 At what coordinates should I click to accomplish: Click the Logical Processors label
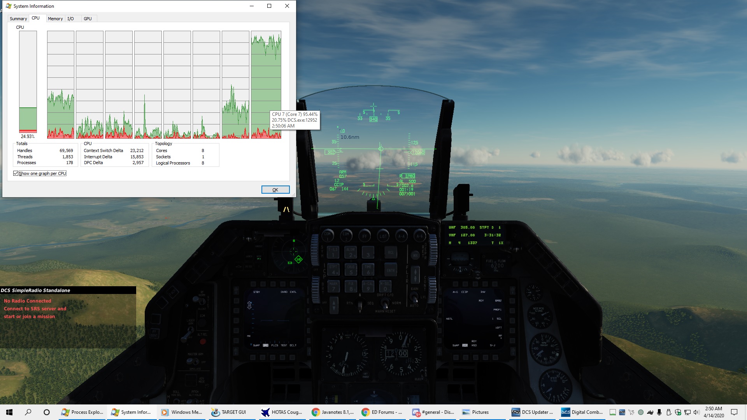(x=173, y=163)
